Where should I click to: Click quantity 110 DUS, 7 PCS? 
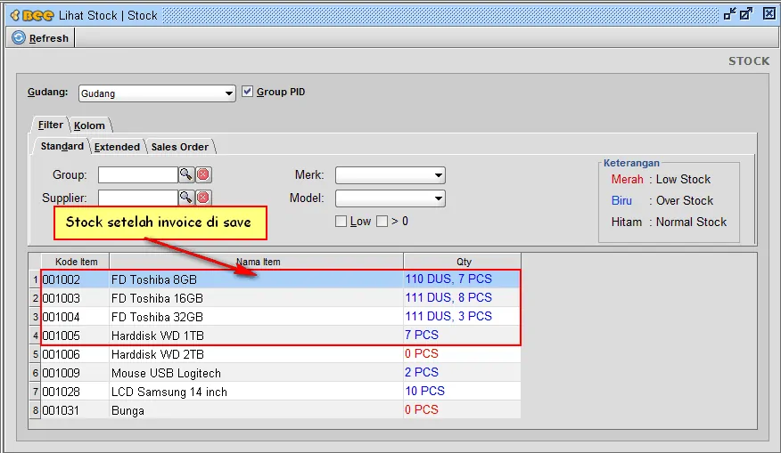448,279
